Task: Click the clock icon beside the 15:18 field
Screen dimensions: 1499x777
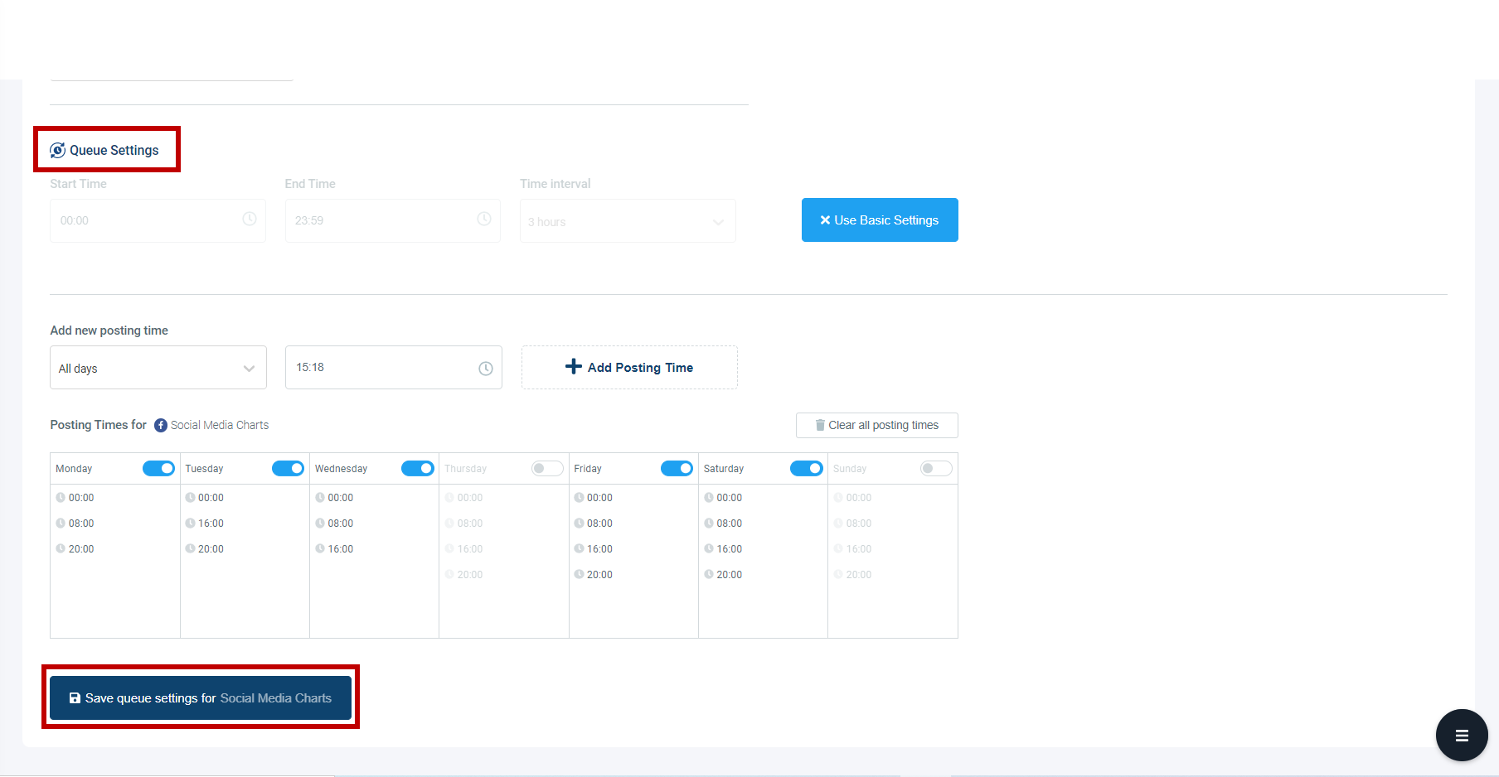Action: click(486, 368)
